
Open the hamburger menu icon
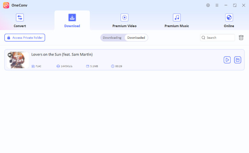[x=217, y=5]
